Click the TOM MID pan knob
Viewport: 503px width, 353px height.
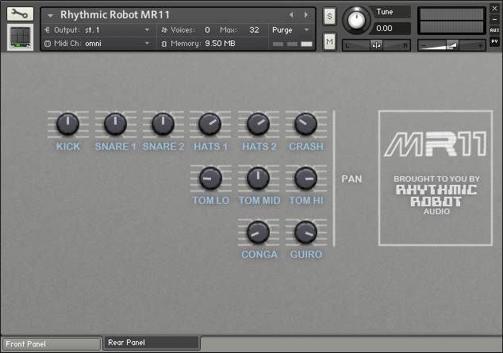[258, 178]
